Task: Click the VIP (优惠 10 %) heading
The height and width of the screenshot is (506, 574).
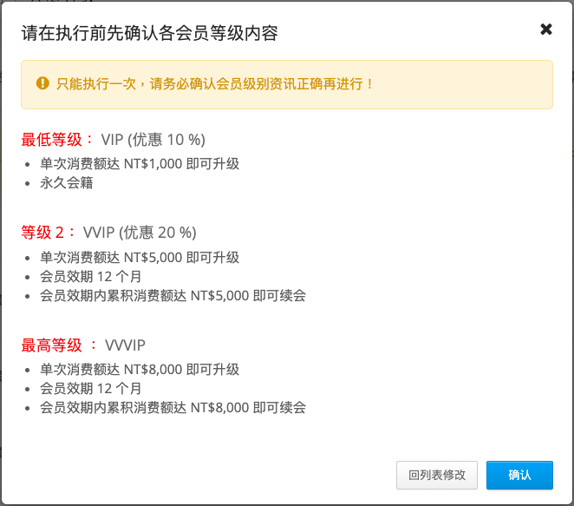Action: 153,140
